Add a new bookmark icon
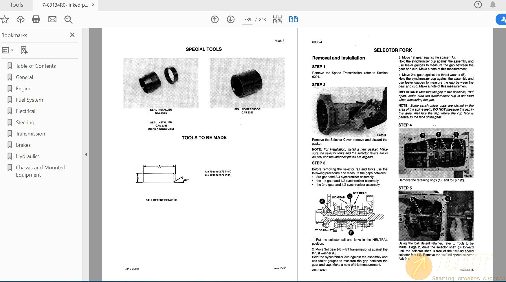 [24, 50]
